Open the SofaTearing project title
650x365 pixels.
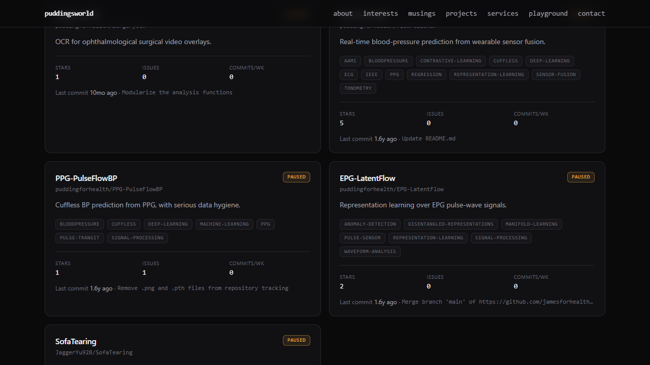click(x=76, y=342)
